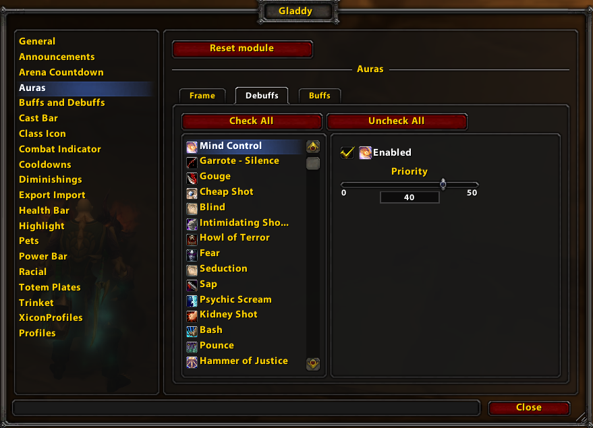Pick the Blind spell icon
Screen dimensions: 593x428
coord(192,208)
